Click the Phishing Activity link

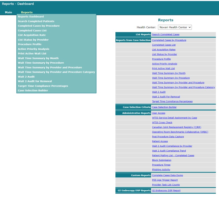(x=161, y=170)
